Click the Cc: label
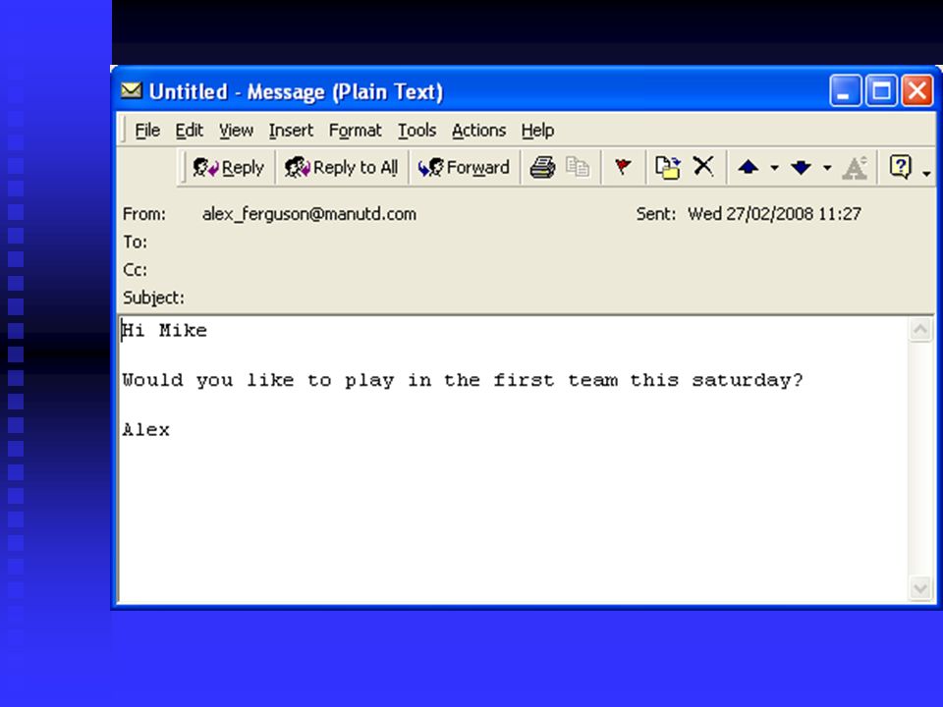943x707 pixels. coord(135,270)
